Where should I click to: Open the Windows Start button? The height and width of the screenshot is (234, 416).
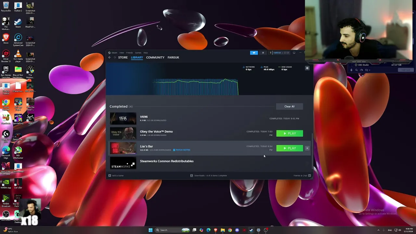150,230
